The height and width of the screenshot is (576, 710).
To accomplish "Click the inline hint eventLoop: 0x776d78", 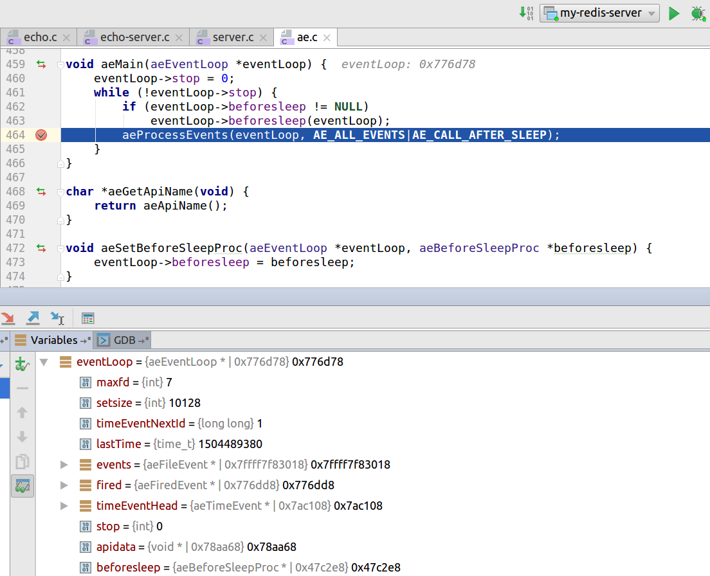I will point(408,64).
